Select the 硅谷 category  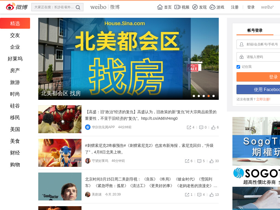click(15, 106)
